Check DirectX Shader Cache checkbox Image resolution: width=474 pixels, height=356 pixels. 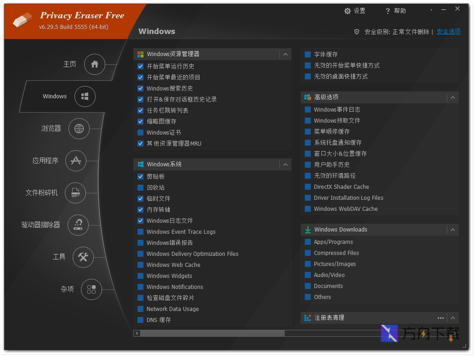click(308, 187)
